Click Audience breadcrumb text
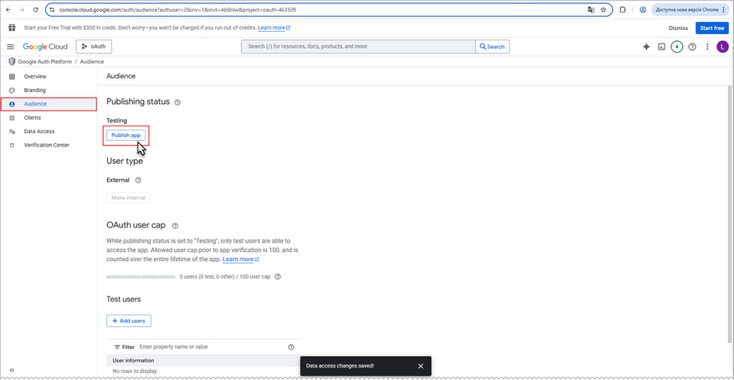The width and height of the screenshot is (734, 380). pos(92,62)
